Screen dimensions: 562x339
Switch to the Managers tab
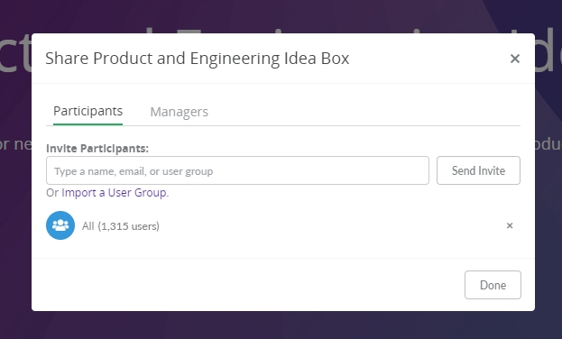coord(179,112)
